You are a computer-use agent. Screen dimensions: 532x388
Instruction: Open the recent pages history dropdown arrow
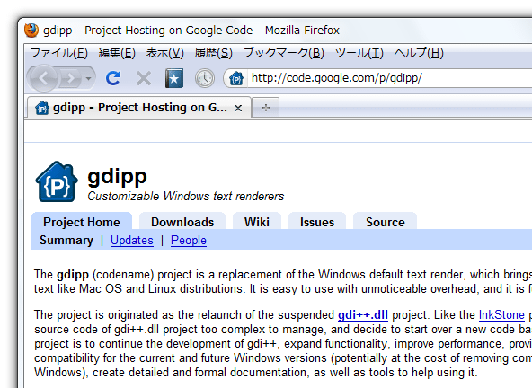(x=89, y=79)
